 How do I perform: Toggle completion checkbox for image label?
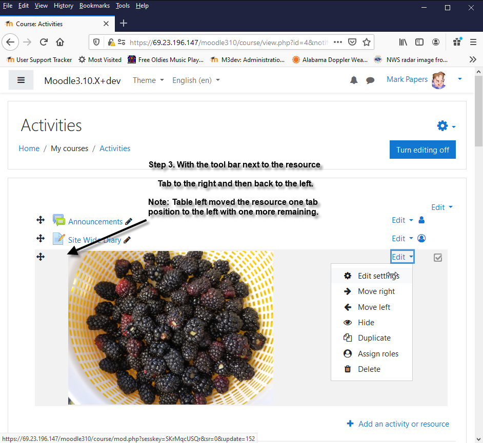[438, 258]
